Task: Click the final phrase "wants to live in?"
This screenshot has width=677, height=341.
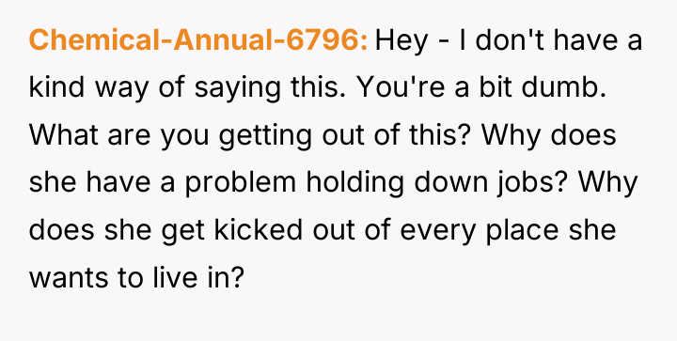Action: (x=137, y=277)
